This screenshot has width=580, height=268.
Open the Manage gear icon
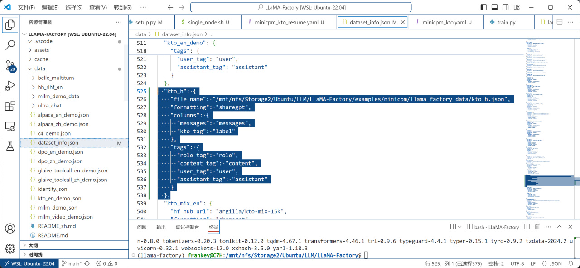(10, 249)
